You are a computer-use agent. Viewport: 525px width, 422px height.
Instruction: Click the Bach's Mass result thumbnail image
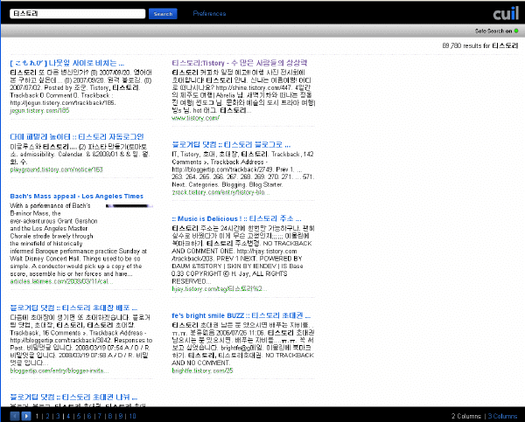129,206
